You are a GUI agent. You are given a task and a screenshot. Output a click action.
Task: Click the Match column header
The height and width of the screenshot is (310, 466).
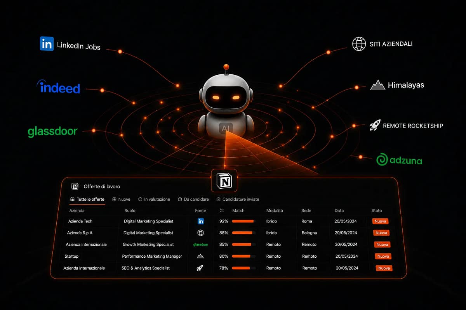pos(238,210)
